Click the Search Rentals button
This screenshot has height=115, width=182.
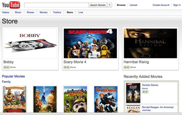[98, 5]
